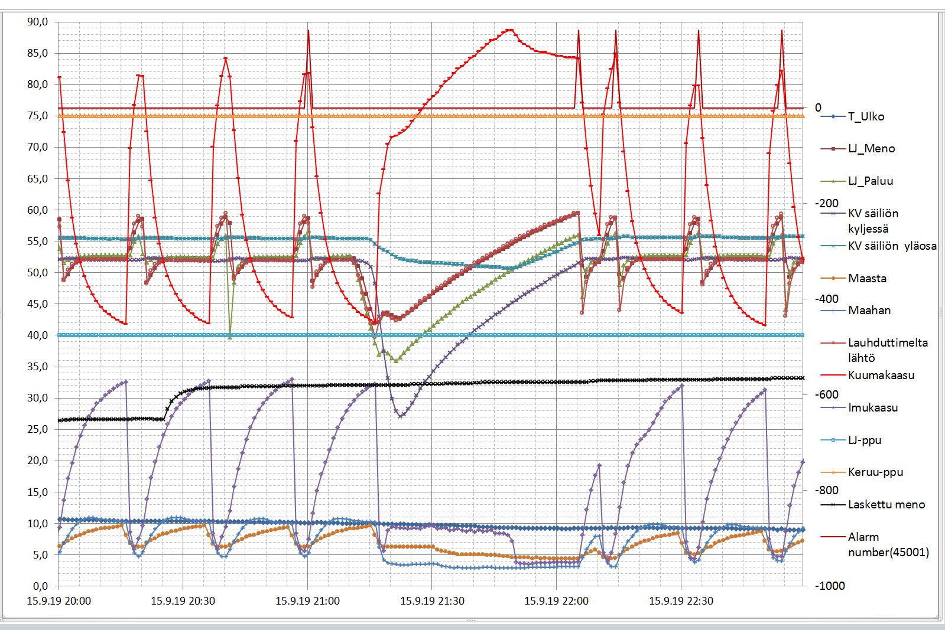Click the LJ_Meno legend square marker
The width and height of the screenshot is (945, 630).
834,149
